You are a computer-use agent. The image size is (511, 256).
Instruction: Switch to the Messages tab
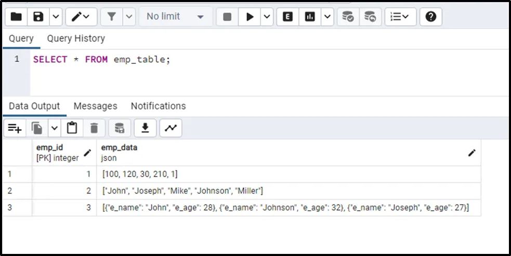(95, 106)
